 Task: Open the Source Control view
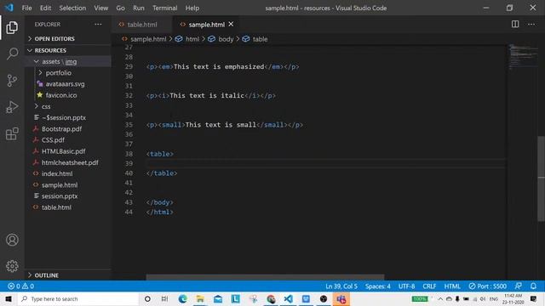pyautogui.click(x=12, y=81)
